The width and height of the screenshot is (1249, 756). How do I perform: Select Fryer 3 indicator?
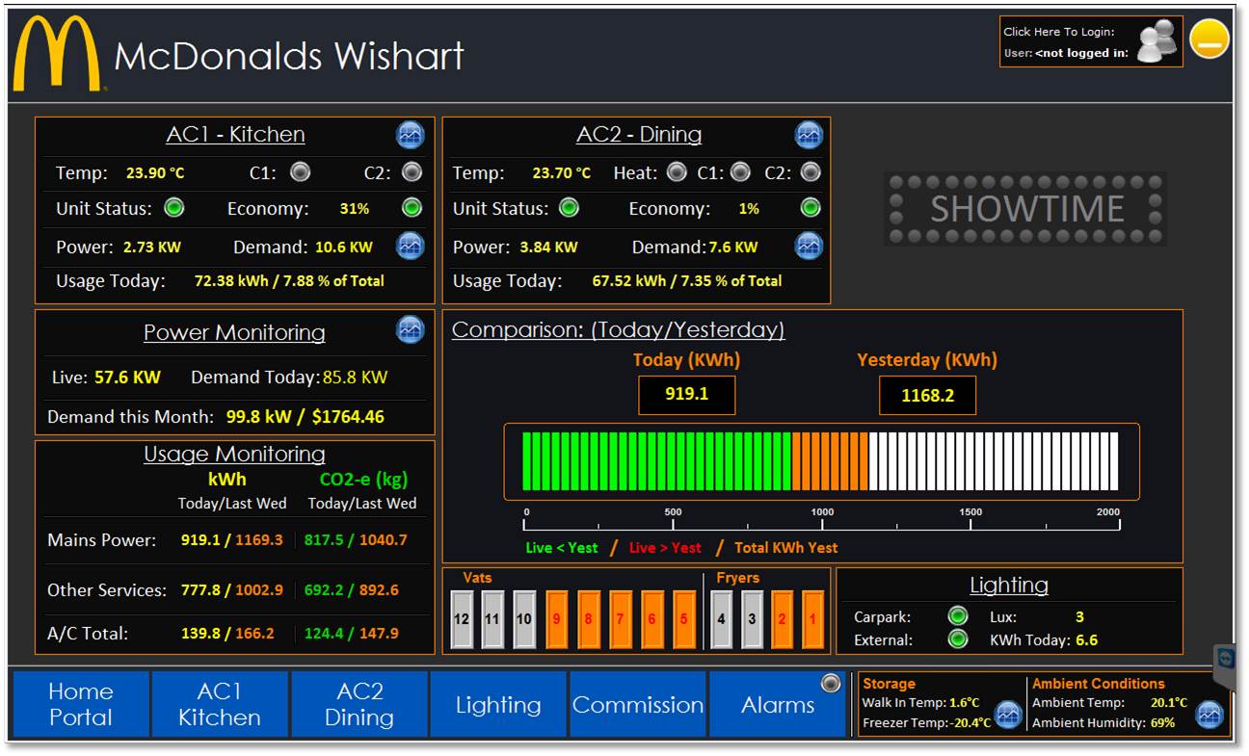pyautogui.click(x=752, y=619)
